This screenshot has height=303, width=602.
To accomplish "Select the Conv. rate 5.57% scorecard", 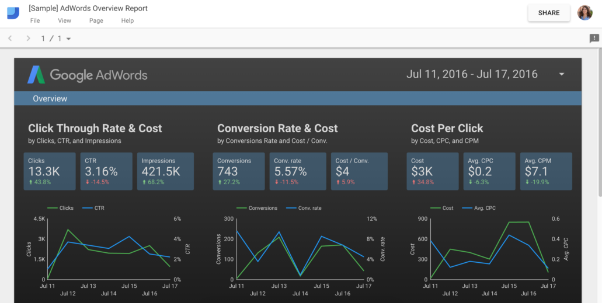I will [298, 171].
